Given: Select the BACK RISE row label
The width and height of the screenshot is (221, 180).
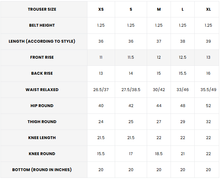Looking at the screenshot, I should tap(42, 73).
